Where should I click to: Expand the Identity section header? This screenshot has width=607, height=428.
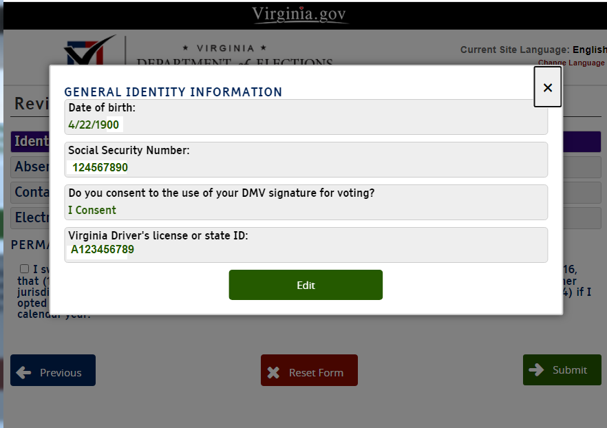point(30,142)
